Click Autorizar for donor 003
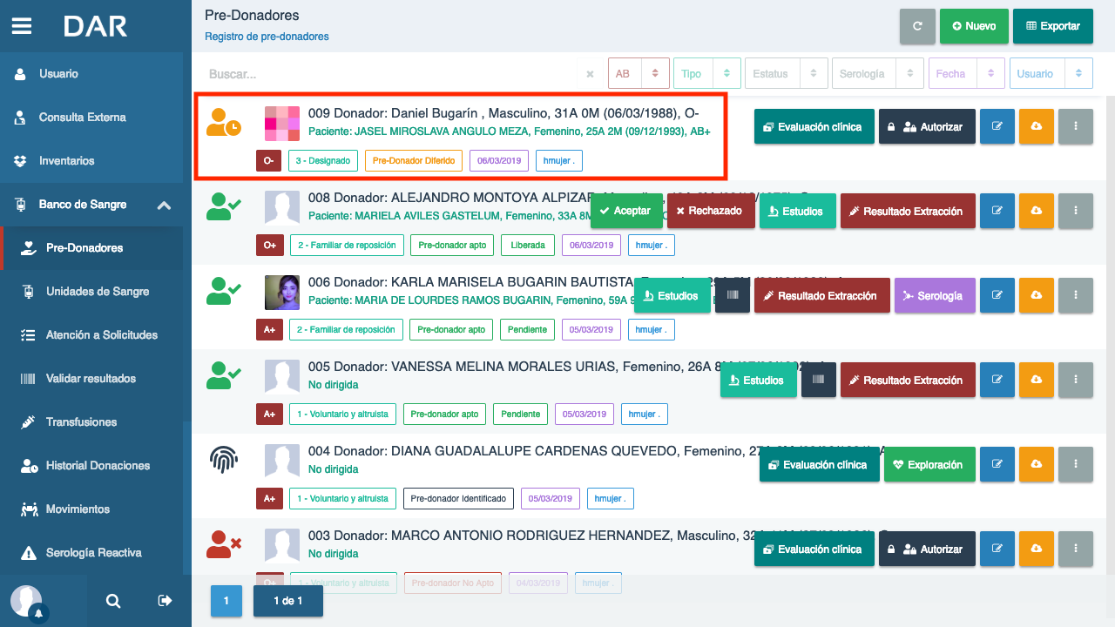 pos(927,549)
